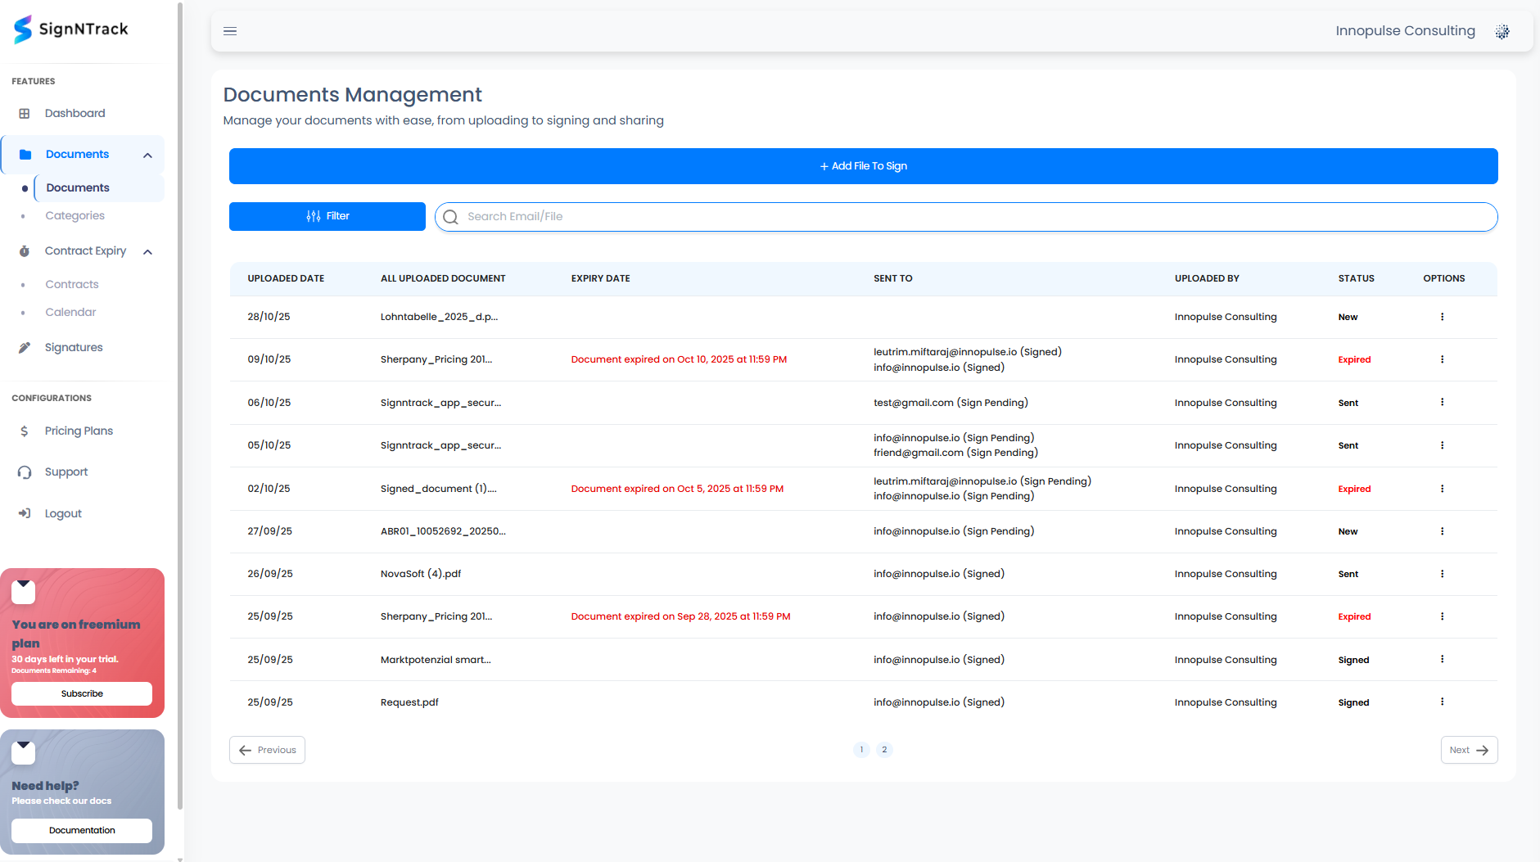Go to page 2 of documents
Image resolution: width=1540 pixels, height=862 pixels.
pos(884,749)
